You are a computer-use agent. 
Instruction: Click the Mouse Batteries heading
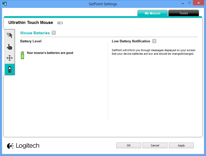35,33
